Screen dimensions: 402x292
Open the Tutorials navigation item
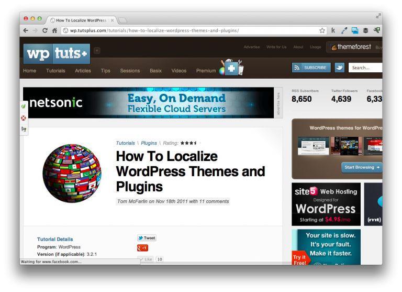pos(55,71)
